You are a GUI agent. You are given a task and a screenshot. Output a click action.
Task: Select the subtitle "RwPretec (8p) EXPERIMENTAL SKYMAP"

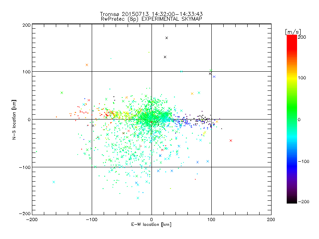pos(152,19)
